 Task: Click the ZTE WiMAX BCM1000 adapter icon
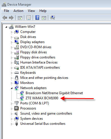[22, 98]
